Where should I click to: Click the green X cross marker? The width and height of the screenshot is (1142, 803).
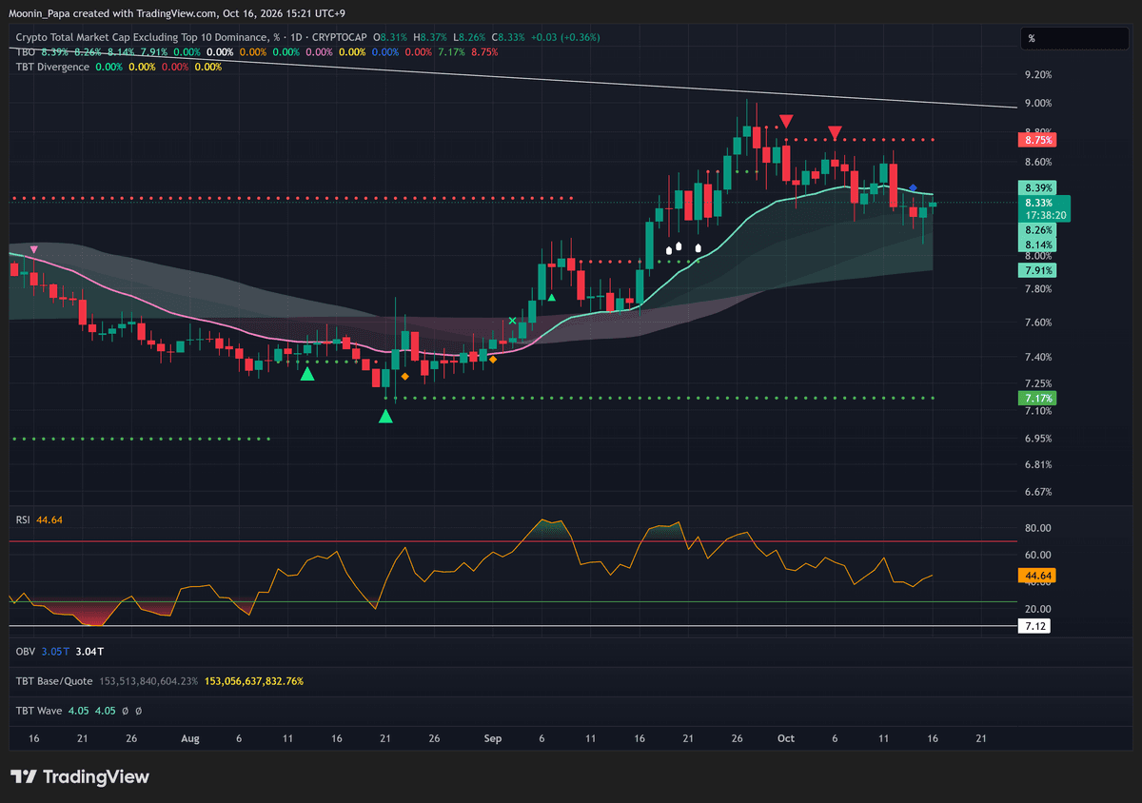pos(513,322)
